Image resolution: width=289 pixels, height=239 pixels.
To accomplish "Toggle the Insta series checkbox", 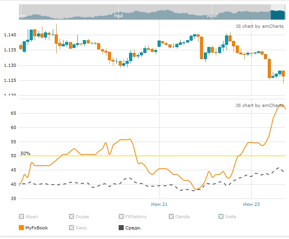I will [221, 216].
